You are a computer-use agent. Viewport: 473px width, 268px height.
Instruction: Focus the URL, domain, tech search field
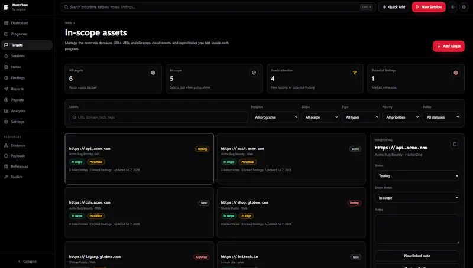pyautogui.click(x=158, y=117)
